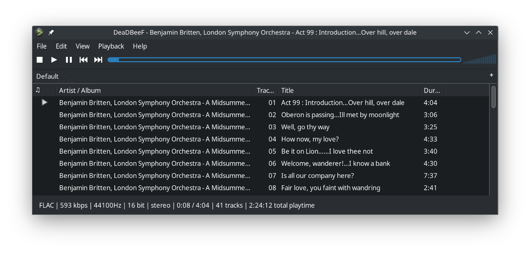Sort by the Artist / Album column header
The width and height of the screenshot is (530, 253).
click(80, 90)
